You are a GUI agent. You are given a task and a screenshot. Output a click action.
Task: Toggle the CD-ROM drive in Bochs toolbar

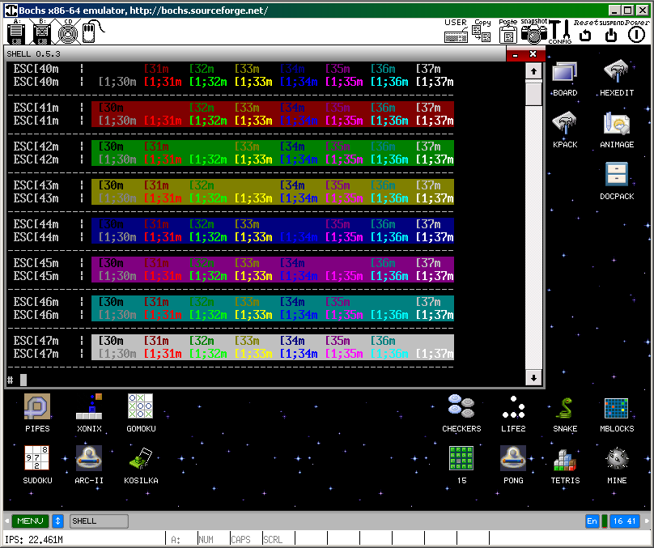[x=67, y=32]
